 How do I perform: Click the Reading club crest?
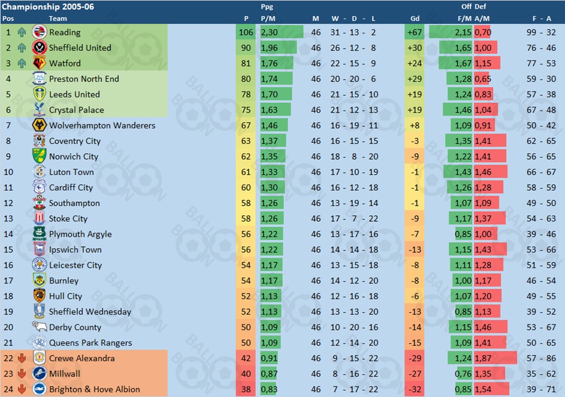40,32
